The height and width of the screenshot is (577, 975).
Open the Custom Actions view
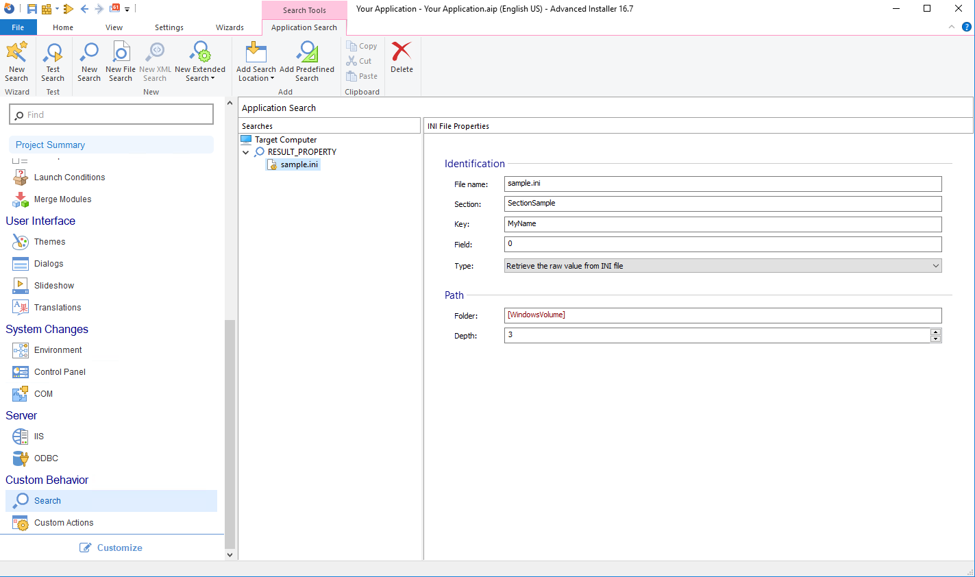(x=62, y=522)
